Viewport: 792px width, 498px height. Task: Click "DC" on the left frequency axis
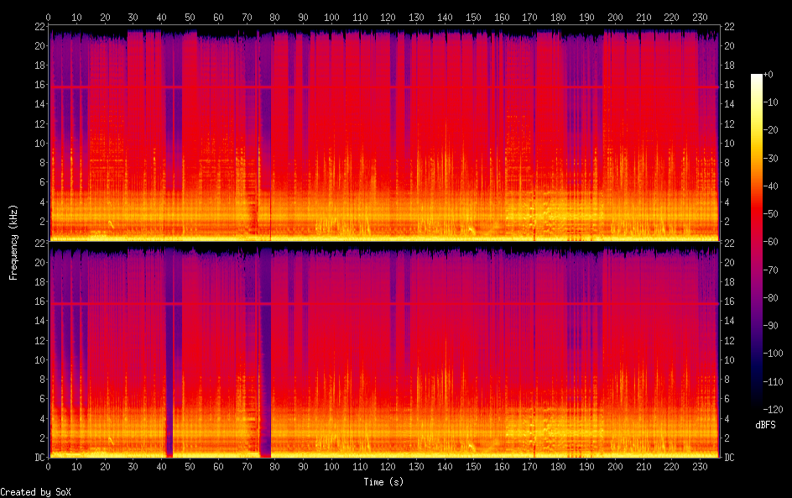tap(40, 458)
